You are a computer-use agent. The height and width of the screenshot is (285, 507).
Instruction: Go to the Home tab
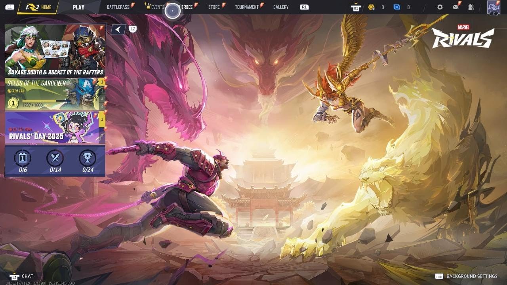pos(39,7)
